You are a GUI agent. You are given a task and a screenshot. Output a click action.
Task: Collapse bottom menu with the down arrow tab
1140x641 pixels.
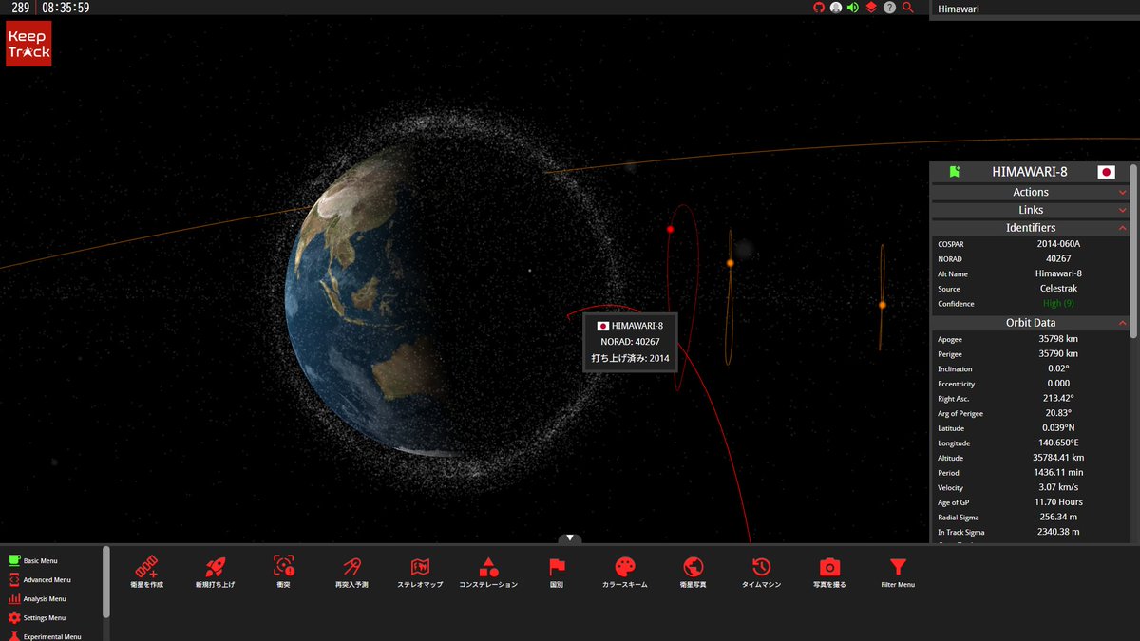[x=570, y=538]
